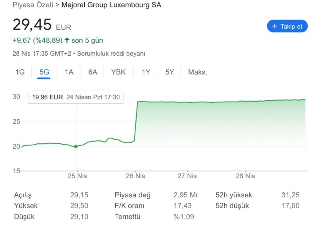Click the 28 Nis axis label
The height and width of the screenshot is (226, 330).
(245, 176)
